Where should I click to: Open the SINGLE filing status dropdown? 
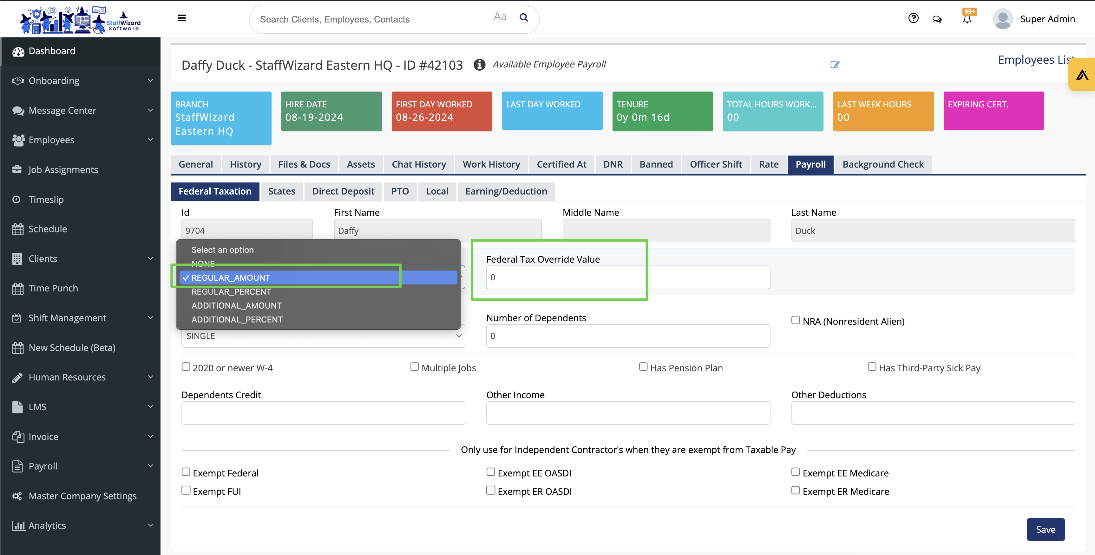point(323,336)
